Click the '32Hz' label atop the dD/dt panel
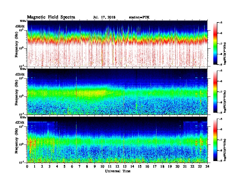 click(23, 69)
